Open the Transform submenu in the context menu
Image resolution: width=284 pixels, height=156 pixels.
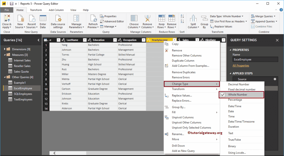(192, 89)
